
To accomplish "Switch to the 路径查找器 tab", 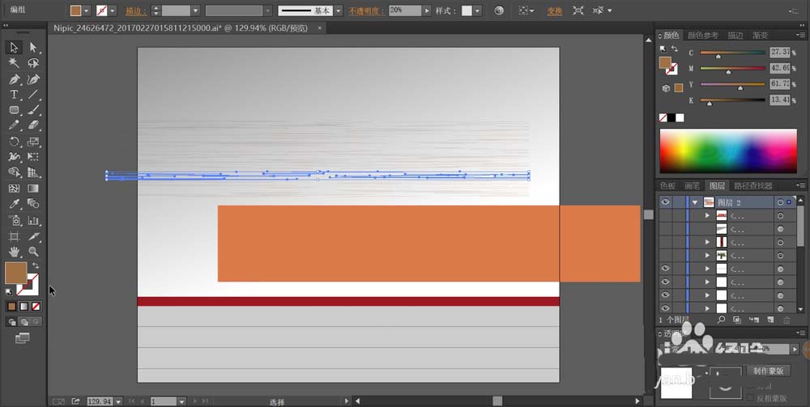I will click(753, 186).
